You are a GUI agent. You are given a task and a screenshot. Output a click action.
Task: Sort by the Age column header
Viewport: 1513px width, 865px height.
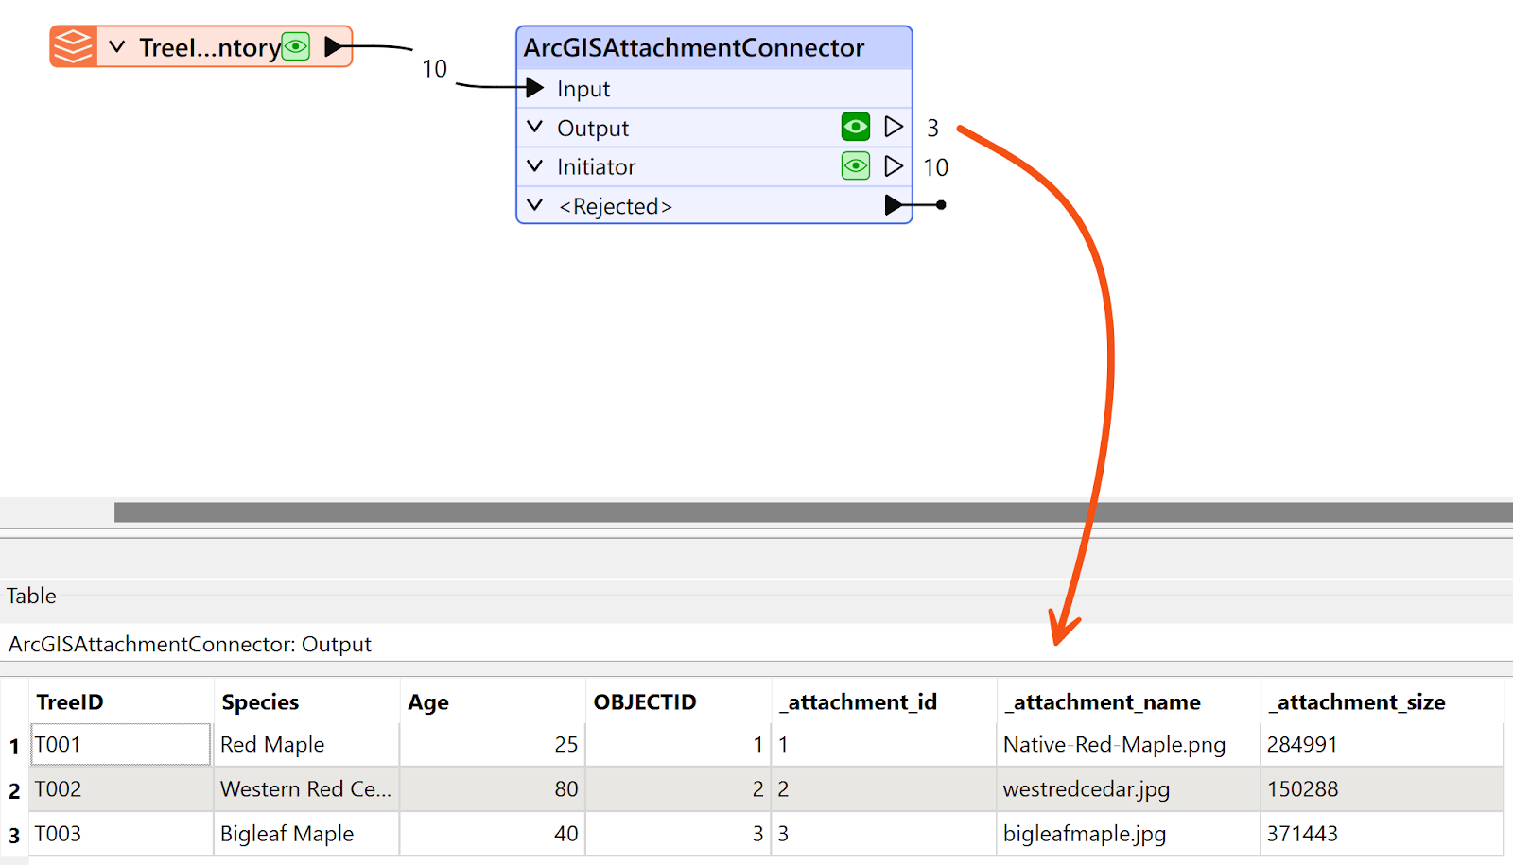click(492, 701)
